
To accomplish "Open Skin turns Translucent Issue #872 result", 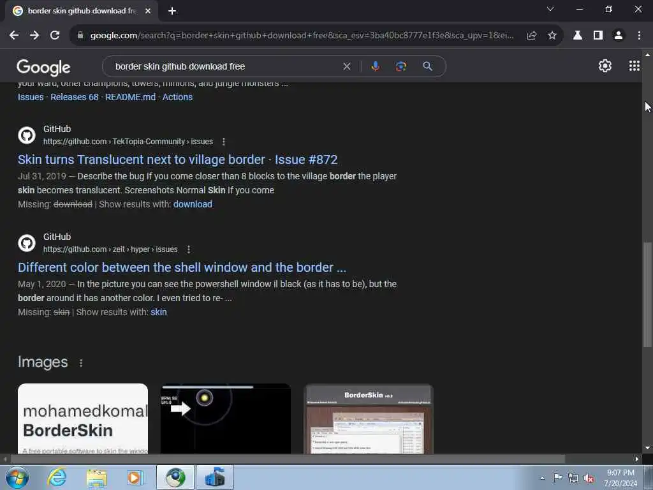I will pyautogui.click(x=177, y=160).
